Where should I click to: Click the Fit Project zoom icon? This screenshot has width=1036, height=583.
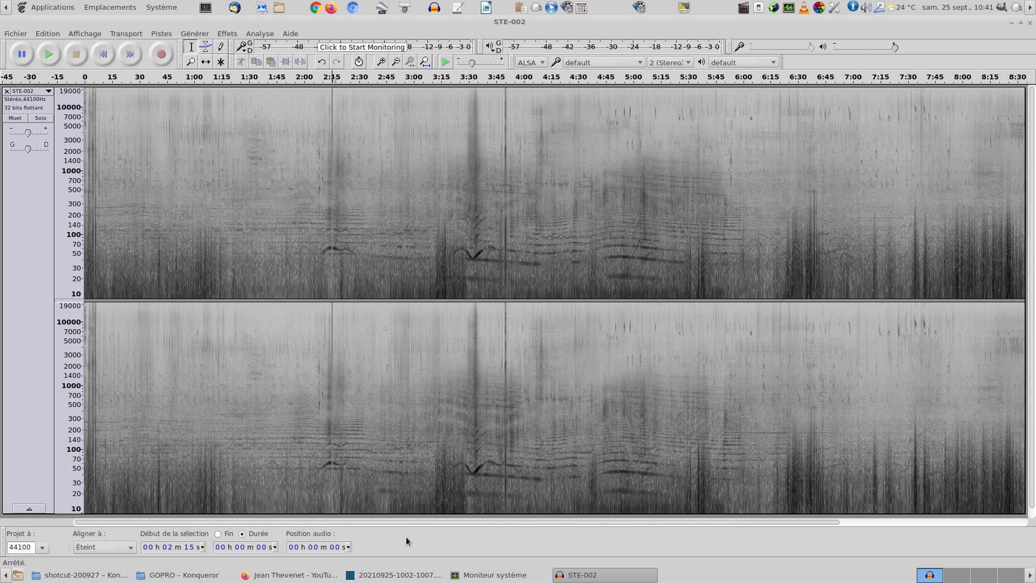point(425,62)
